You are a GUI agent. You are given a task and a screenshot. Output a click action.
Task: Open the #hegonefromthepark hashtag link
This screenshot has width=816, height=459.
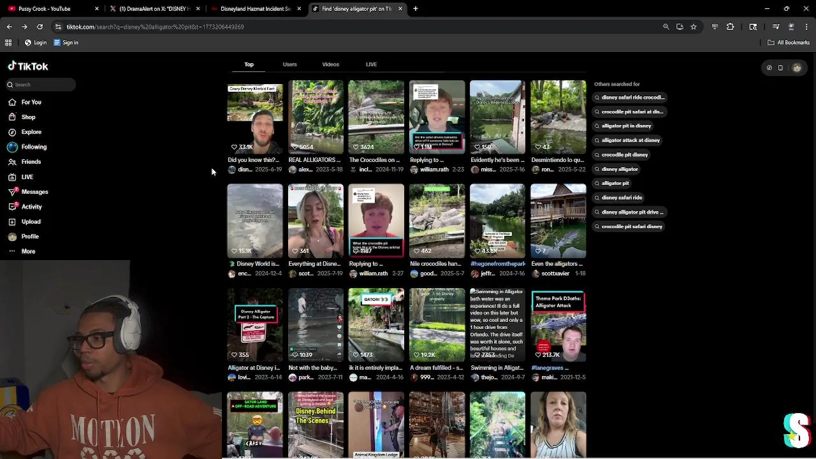pos(498,264)
